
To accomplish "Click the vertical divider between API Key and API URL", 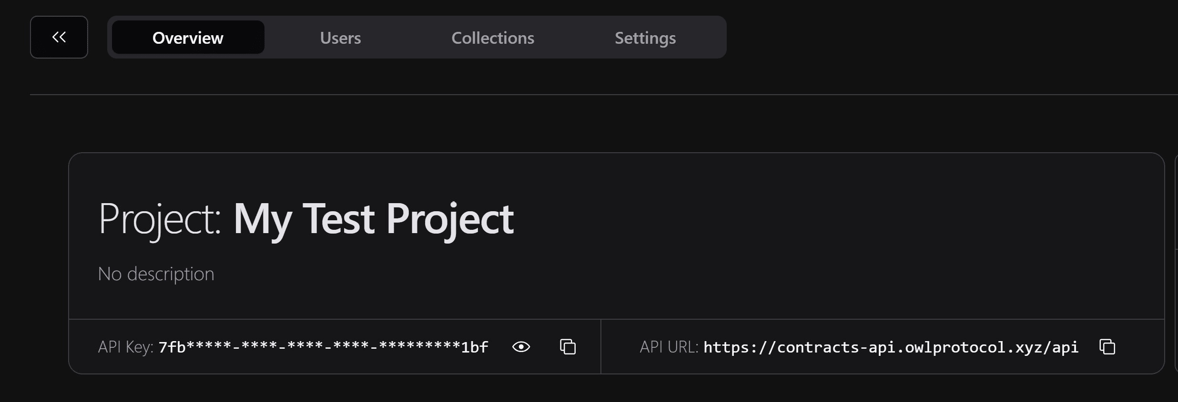I will point(601,346).
